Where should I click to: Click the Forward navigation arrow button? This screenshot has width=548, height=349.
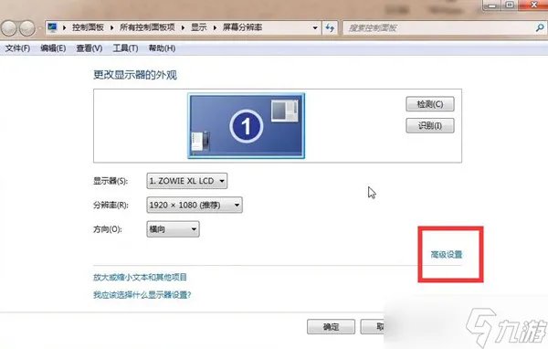(x=26, y=27)
